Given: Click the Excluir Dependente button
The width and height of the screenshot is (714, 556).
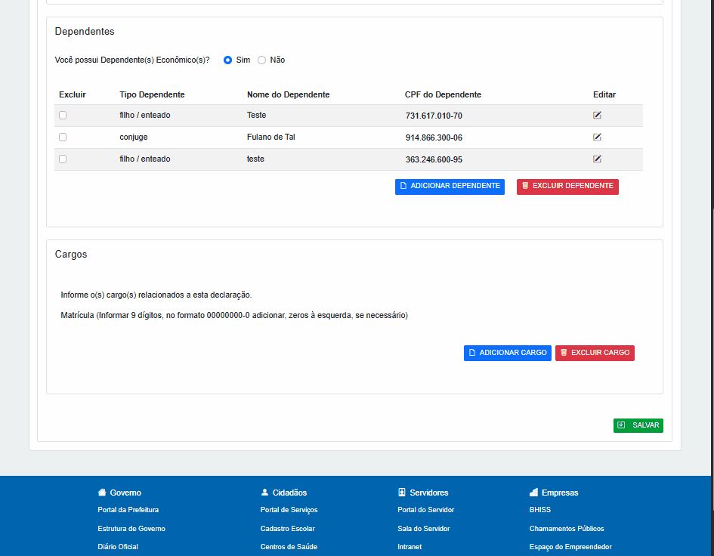Looking at the screenshot, I should coord(567,187).
